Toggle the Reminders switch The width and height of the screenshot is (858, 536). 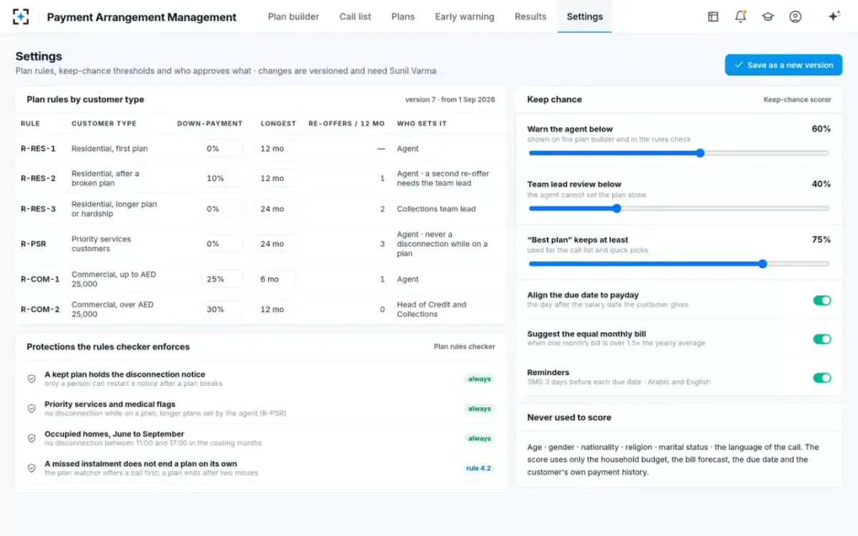[822, 377]
